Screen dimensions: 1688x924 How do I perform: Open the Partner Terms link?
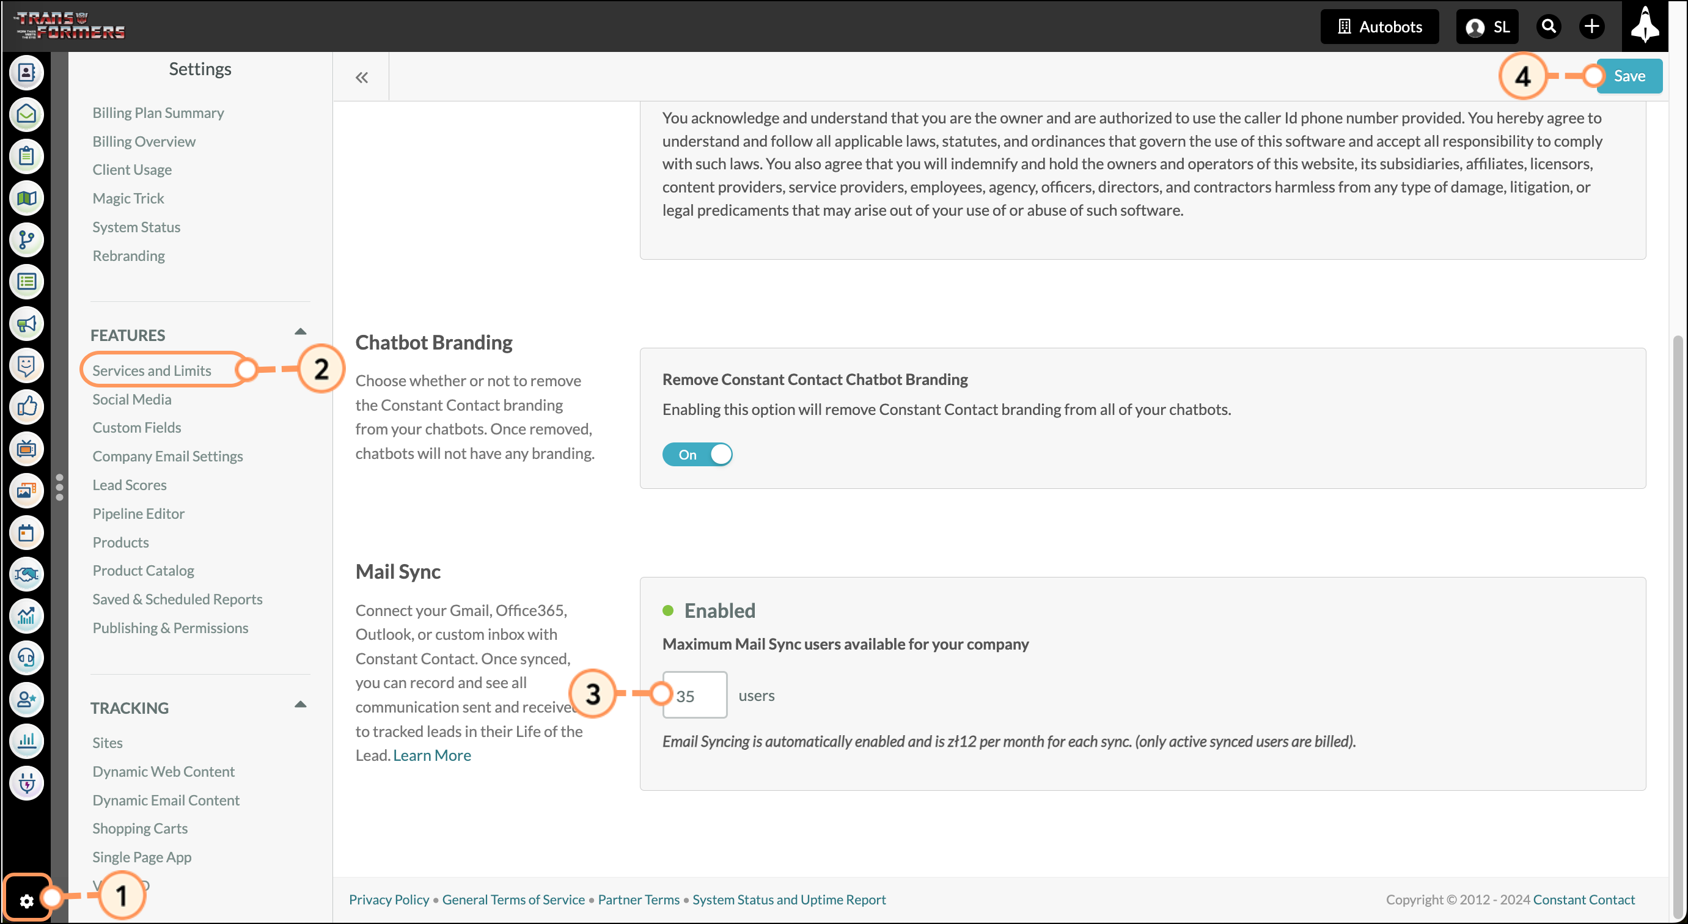(x=638, y=900)
